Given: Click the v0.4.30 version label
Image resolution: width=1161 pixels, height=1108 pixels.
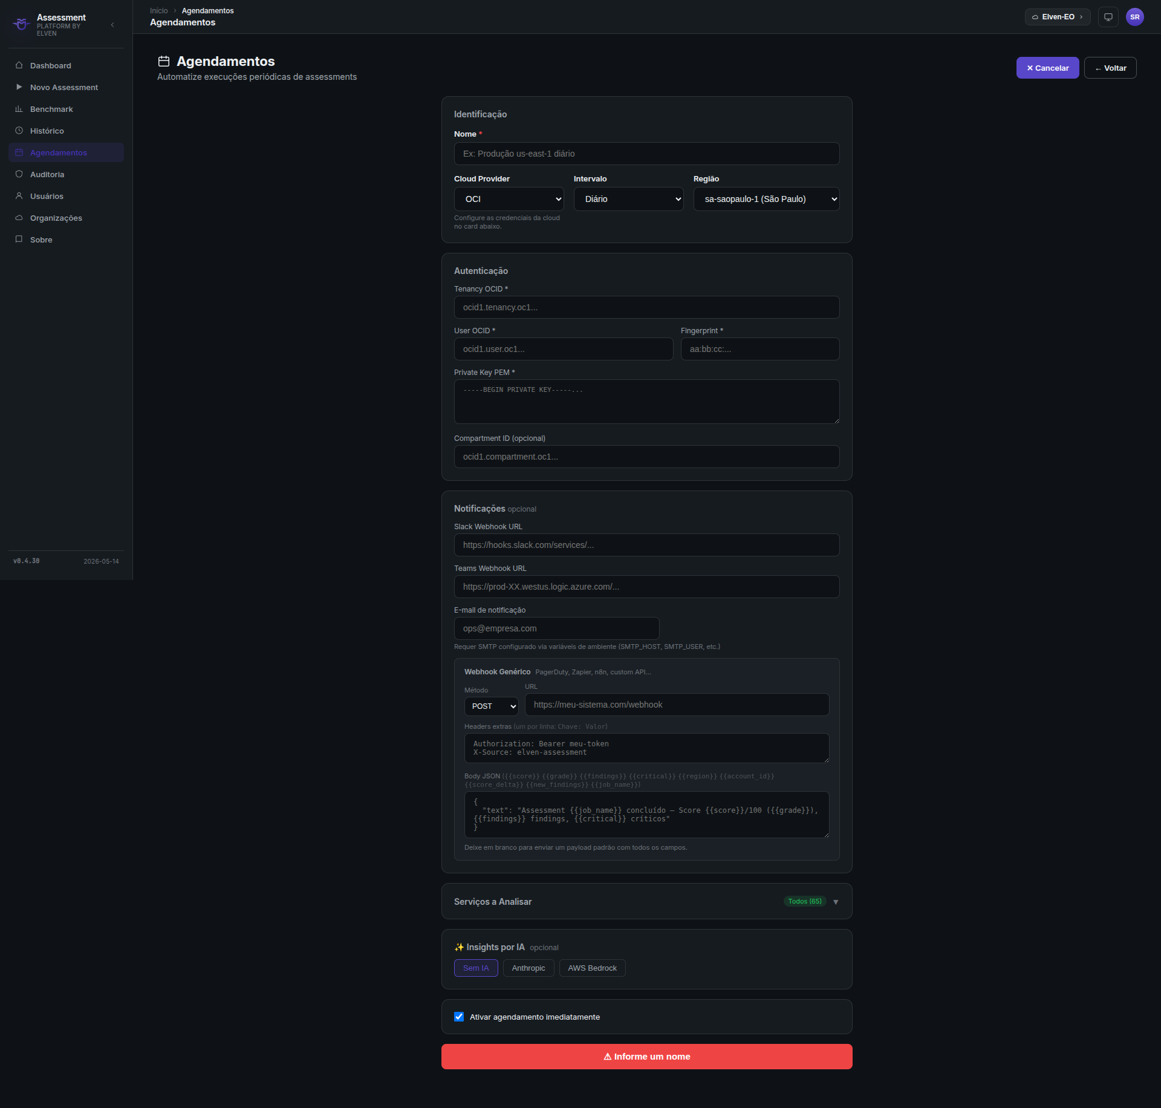Looking at the screenshot, I should click(x=27, y=561).
